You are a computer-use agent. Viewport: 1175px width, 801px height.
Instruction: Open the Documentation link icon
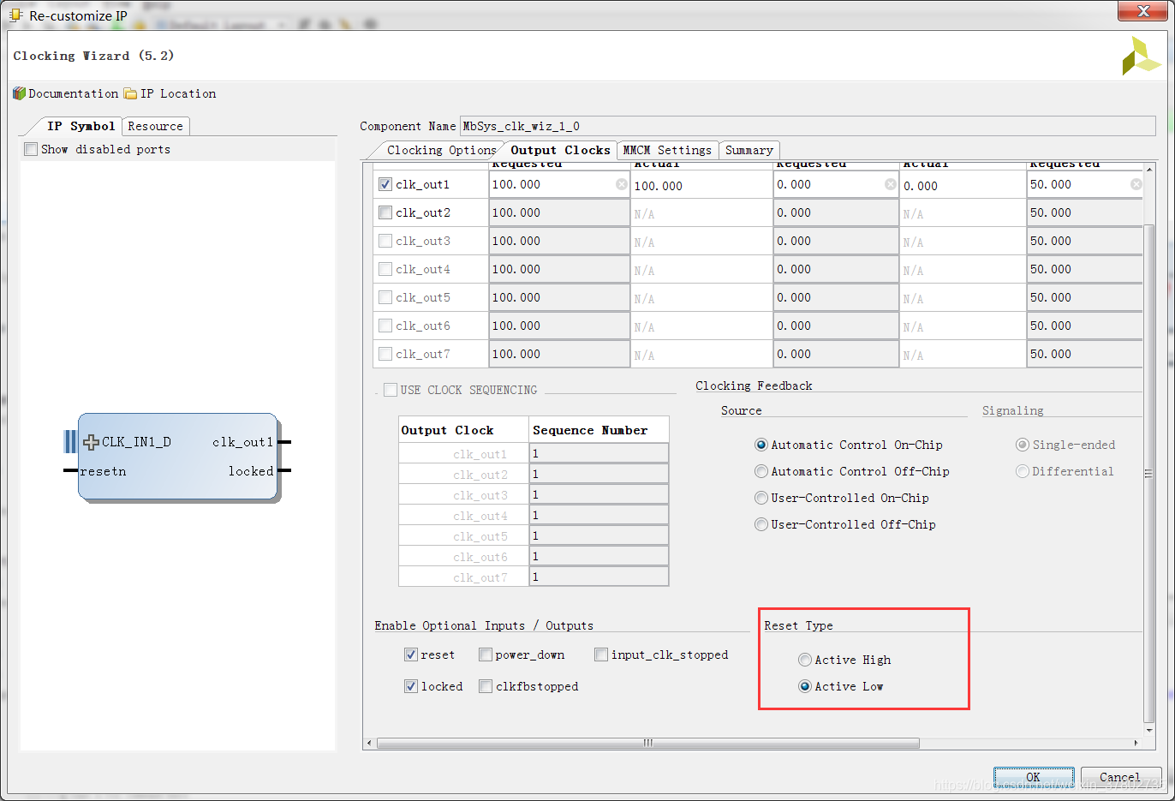[x=20, y=93]
